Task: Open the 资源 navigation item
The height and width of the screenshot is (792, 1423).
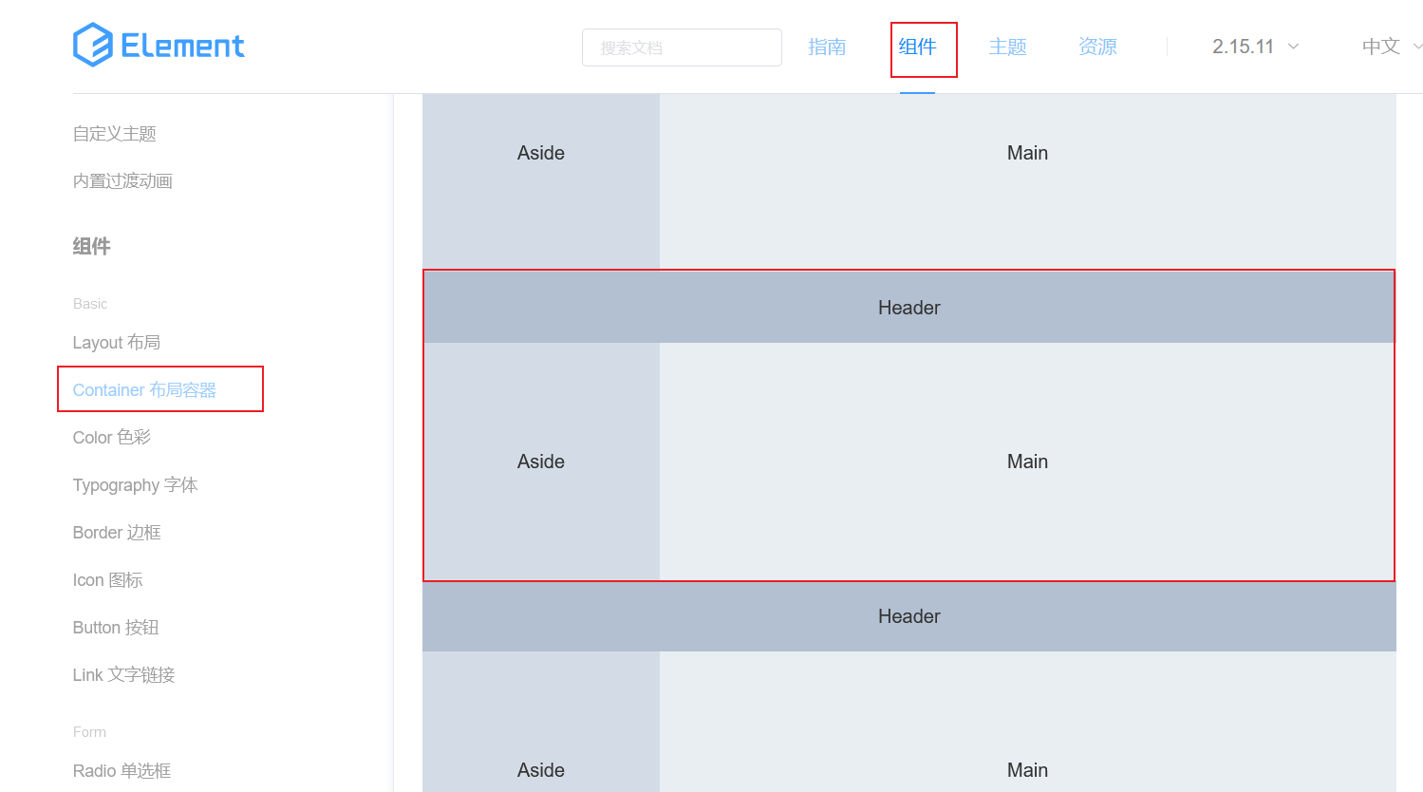Action: [1097, 47]
